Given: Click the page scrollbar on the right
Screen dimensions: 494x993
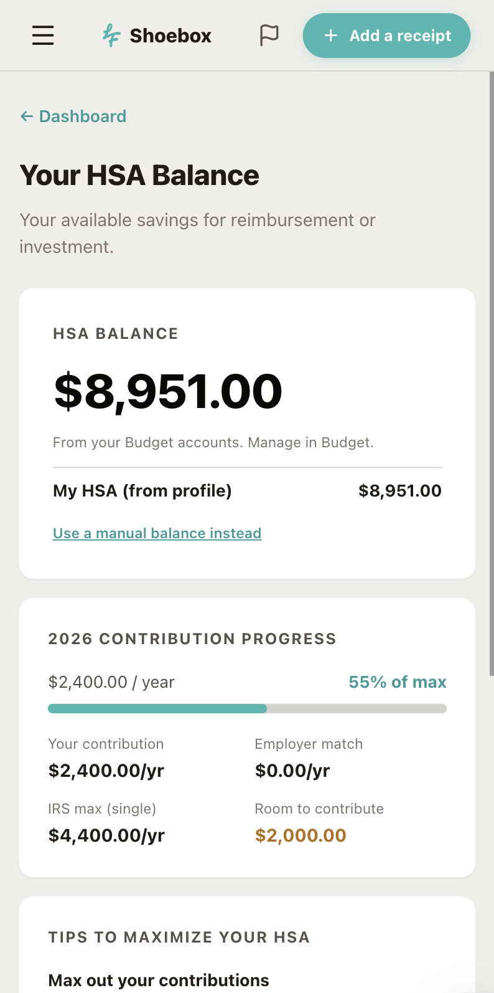Looking at the screenshot, I should pyautogui.click(x=492, y=374).
